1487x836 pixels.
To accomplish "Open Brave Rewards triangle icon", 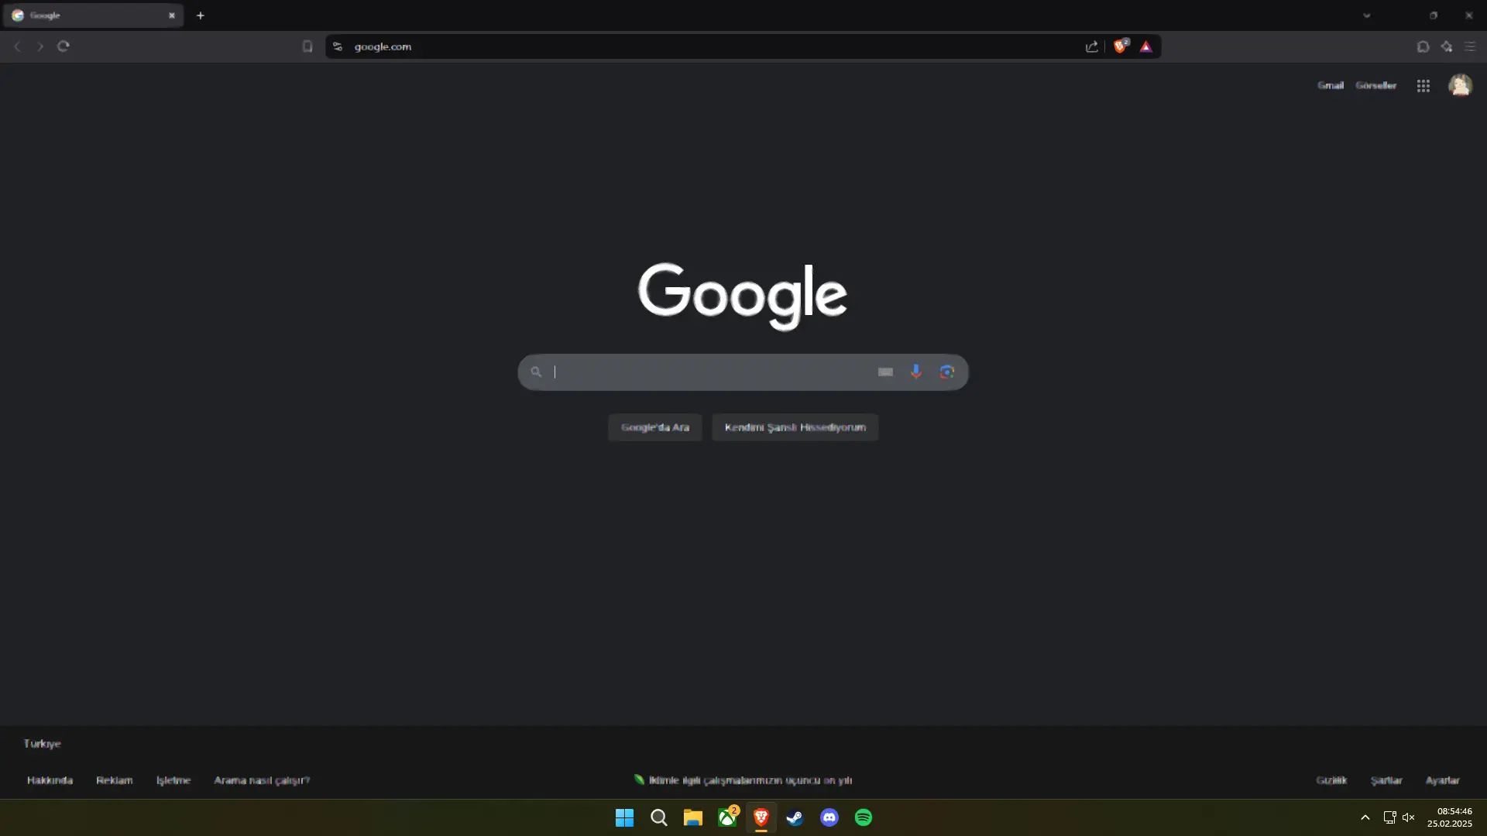I will tap(1146, 46).
